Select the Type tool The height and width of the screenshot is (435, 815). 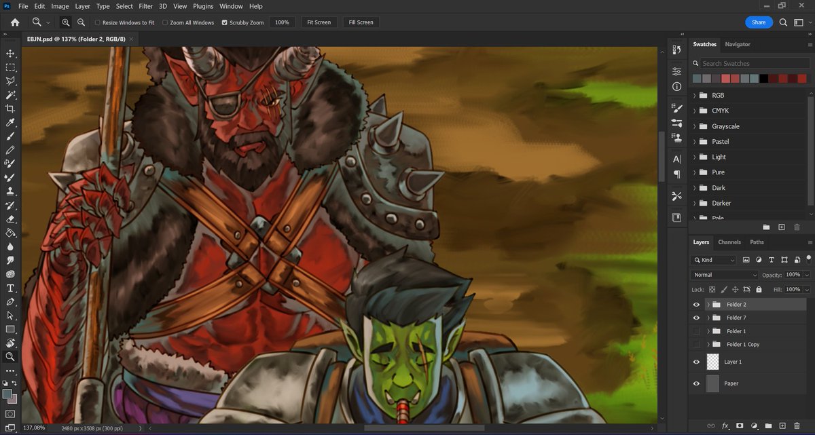(10, 288)
